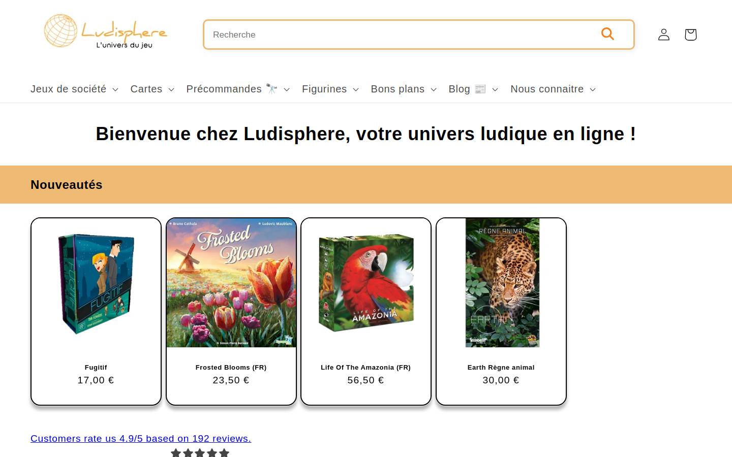
Task: Expand the chevron beside Cartes
Action: tap(171, 90)
